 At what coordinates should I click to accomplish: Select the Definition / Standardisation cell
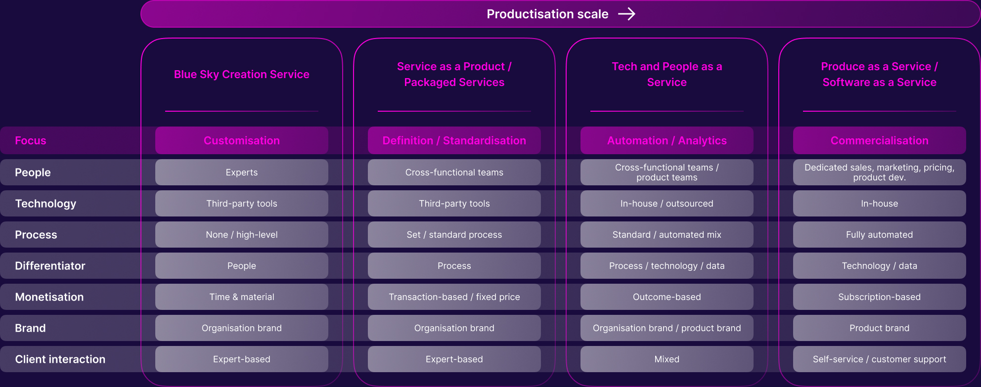(454, 140)
